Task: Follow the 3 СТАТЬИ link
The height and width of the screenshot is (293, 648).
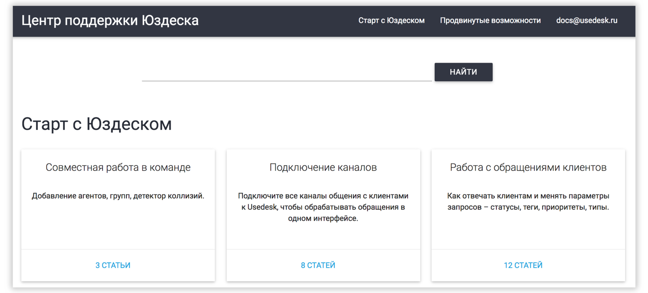Action: point(113,265)
